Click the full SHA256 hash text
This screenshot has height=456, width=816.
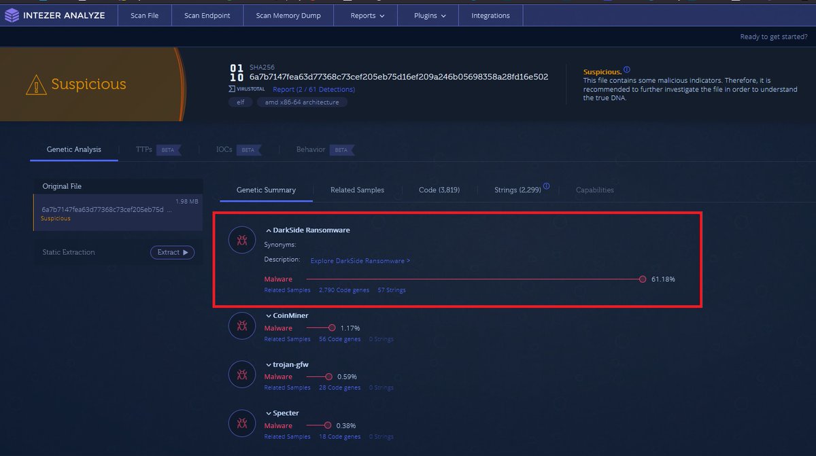[x=398, y=77]
